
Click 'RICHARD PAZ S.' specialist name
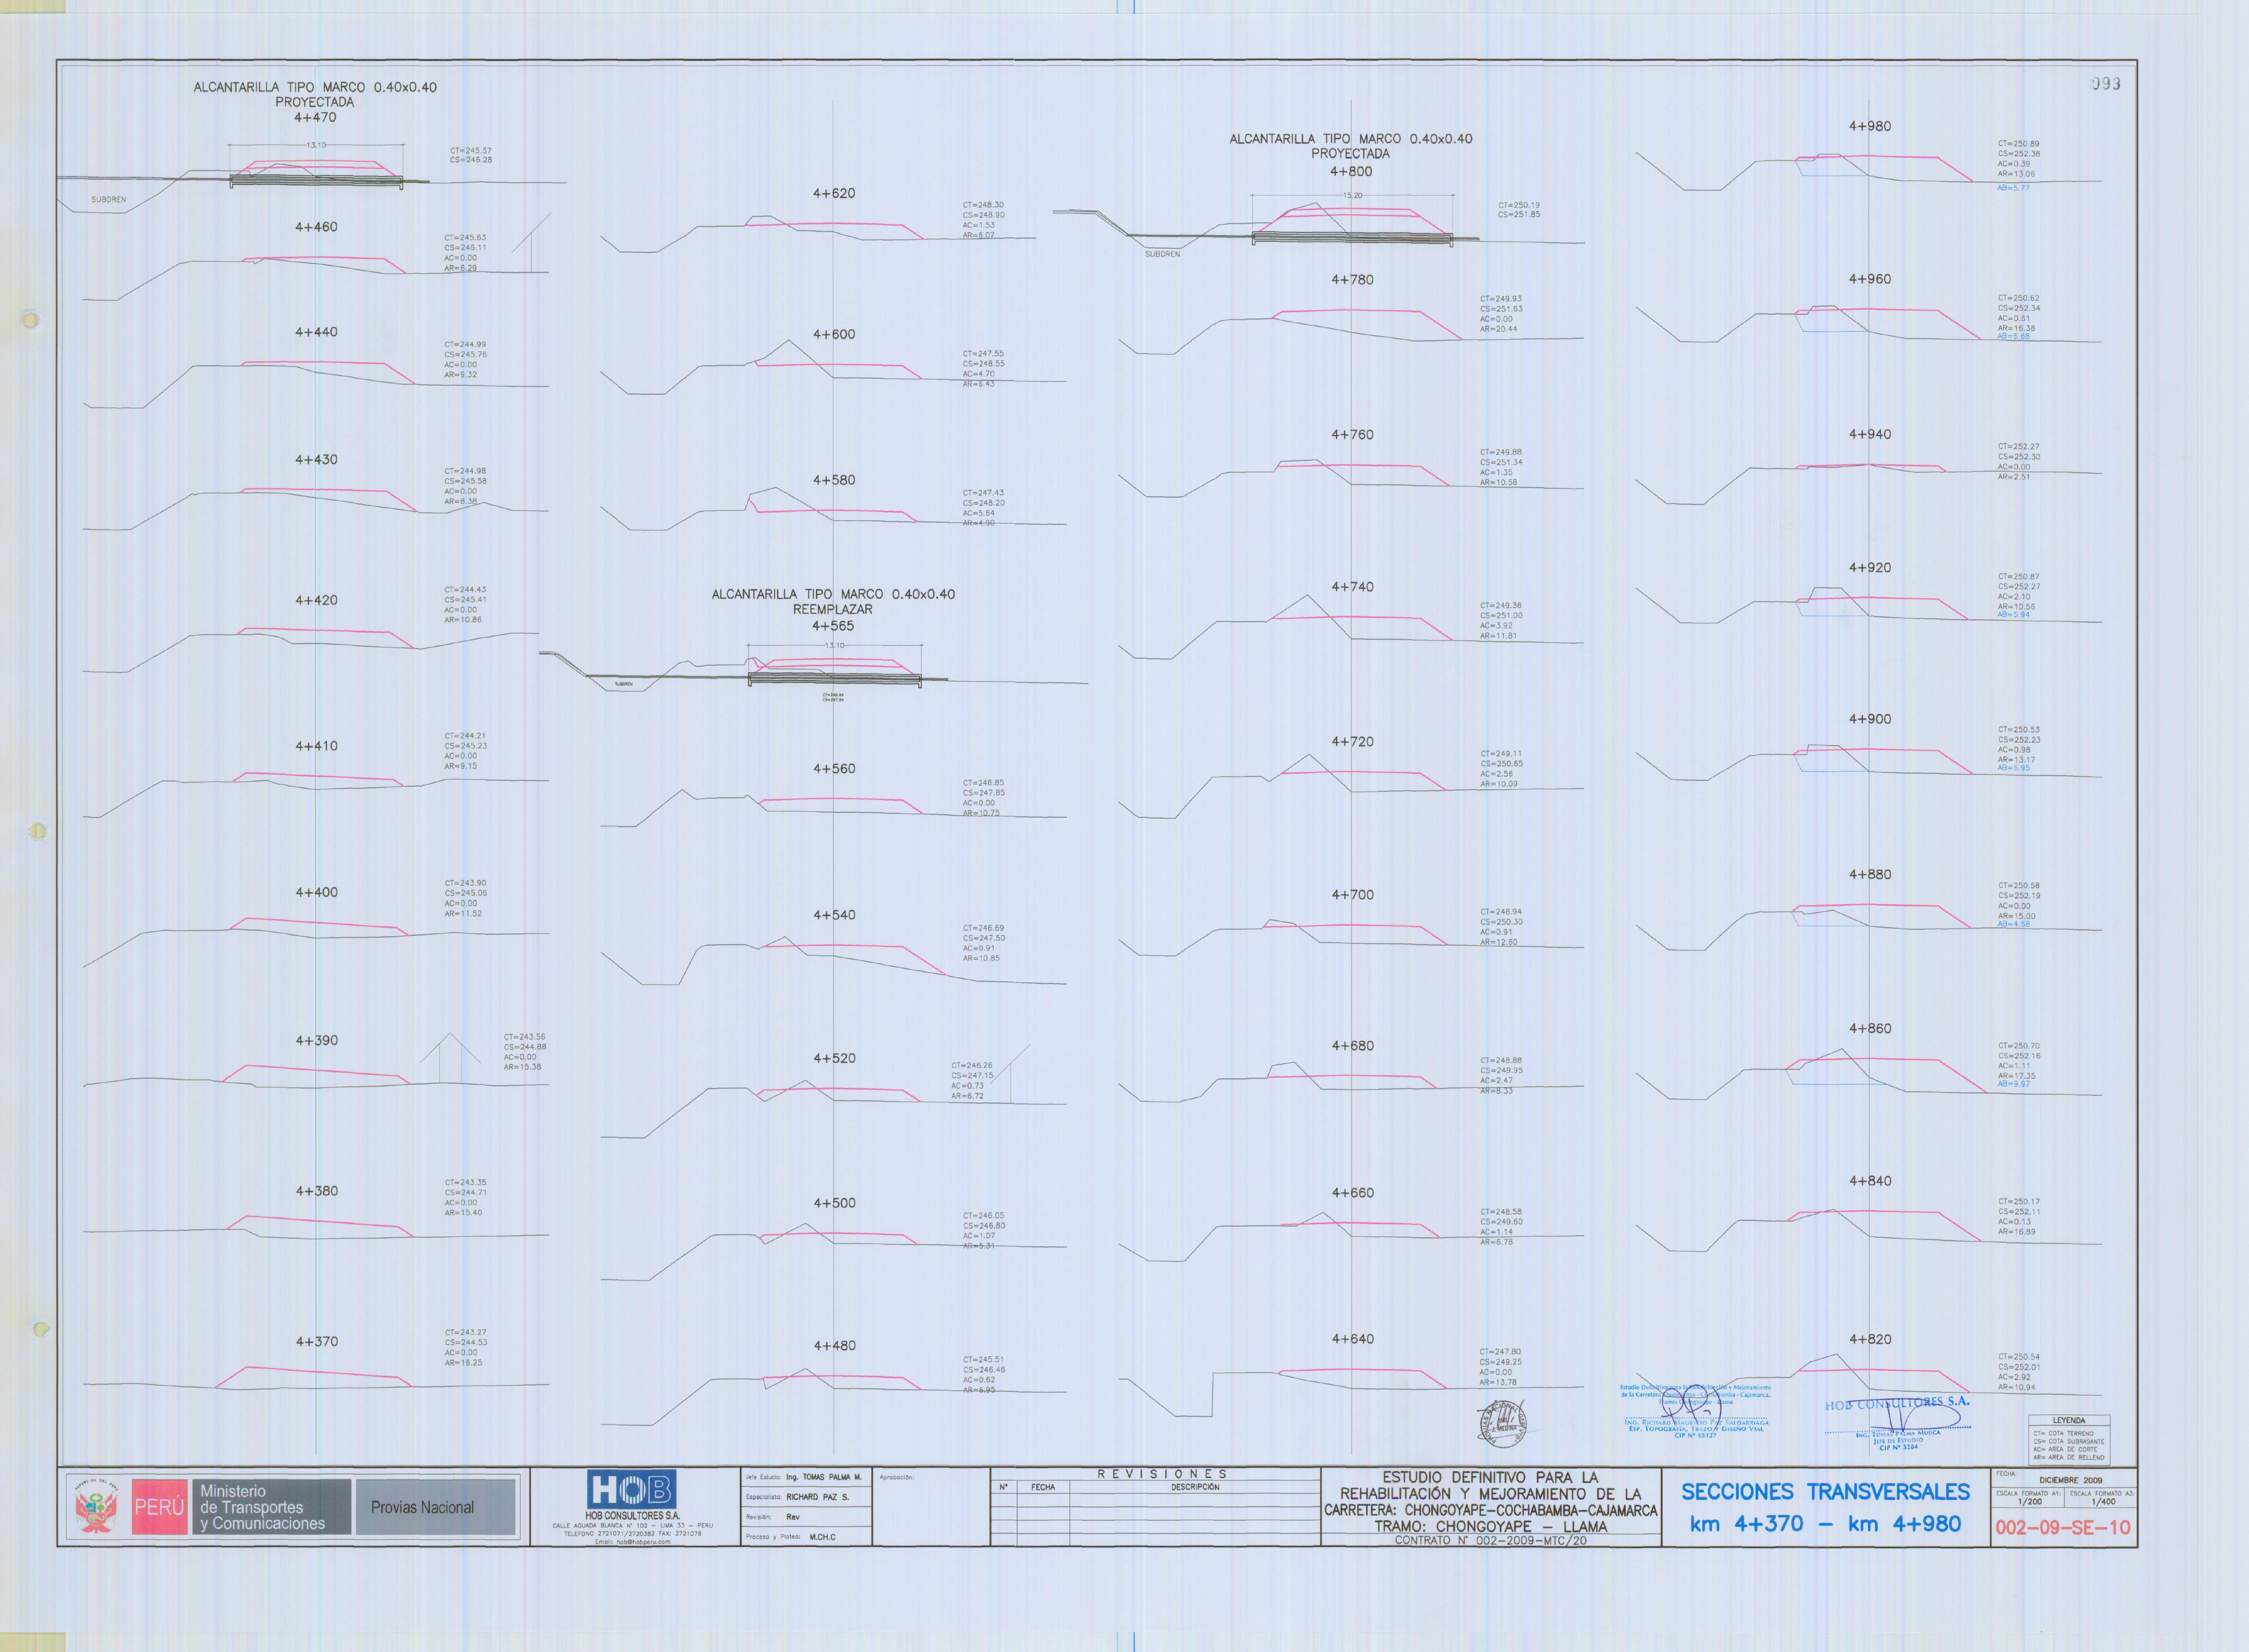click(x=817, y=1497)
